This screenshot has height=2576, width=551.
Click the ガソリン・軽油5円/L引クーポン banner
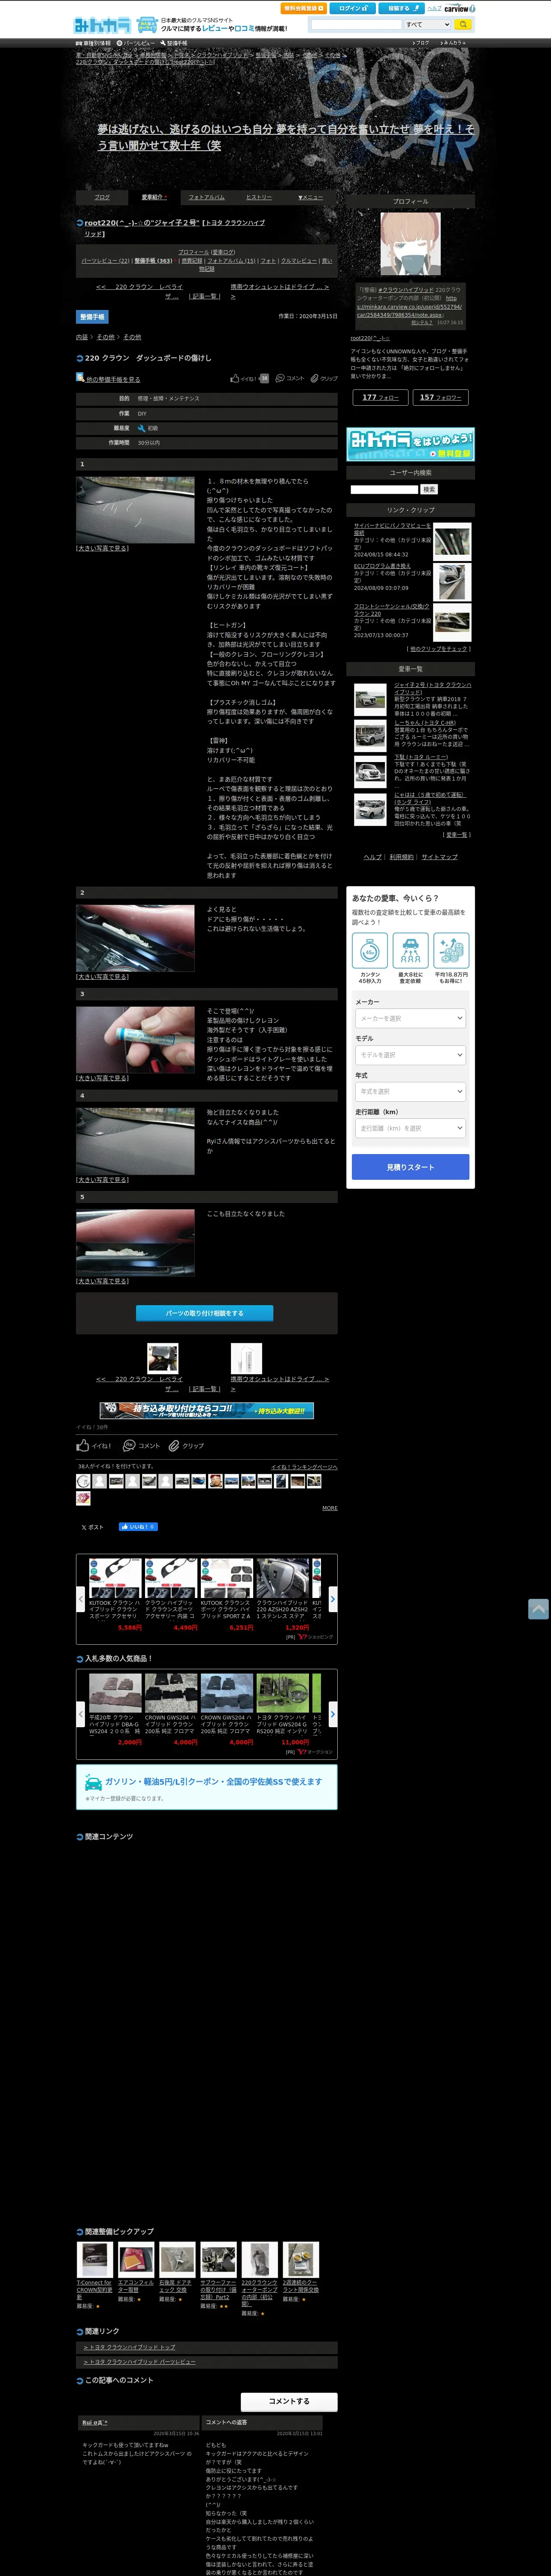pos(206,1786)
